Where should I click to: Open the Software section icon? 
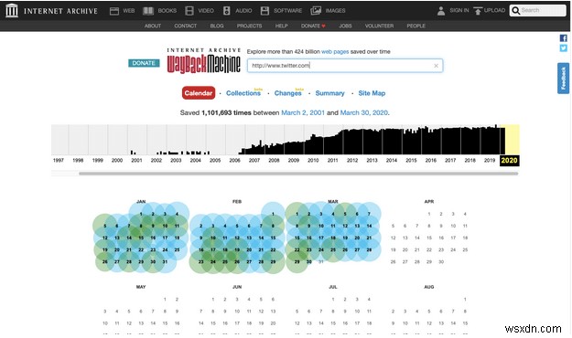[264, 11]
